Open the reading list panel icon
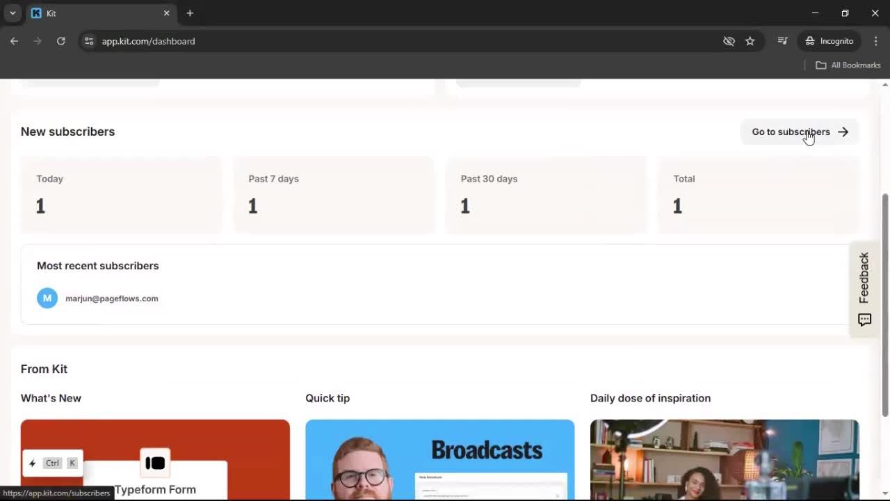 (x=782, y=41)
